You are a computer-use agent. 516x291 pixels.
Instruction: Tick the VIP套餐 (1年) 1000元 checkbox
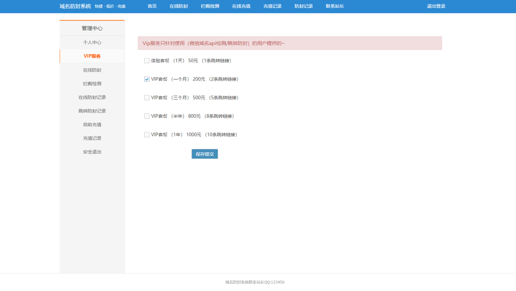pyautogui.click(x=147, y=135)
